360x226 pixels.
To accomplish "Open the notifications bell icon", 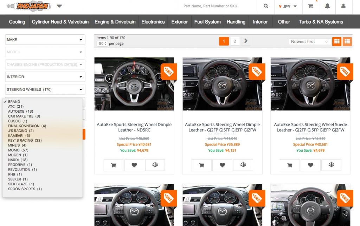I will [327, 6].
